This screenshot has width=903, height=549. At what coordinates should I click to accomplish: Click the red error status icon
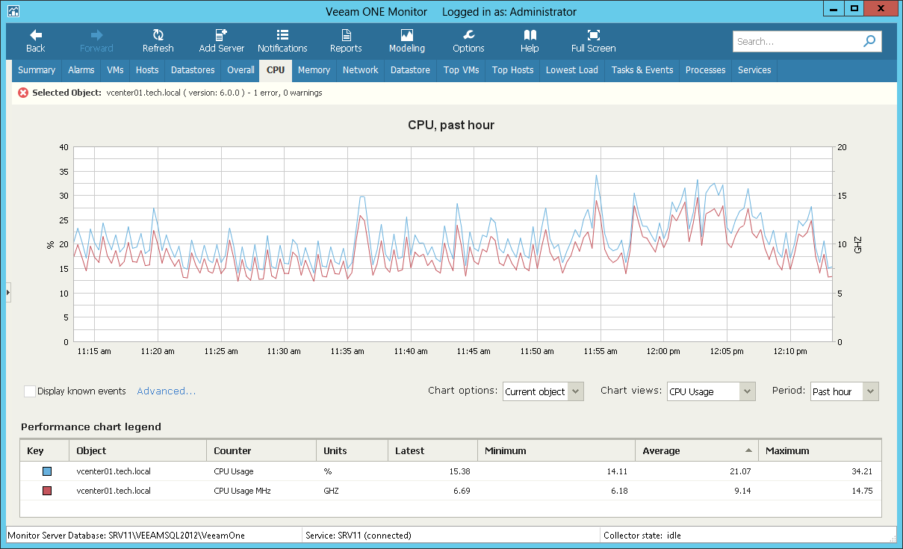click(x=23, y=93)
